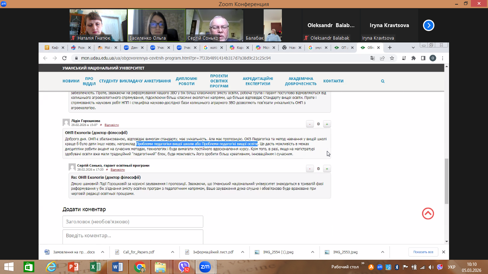This screenshot has height=274, width=488.
Task: Click the Заголовок comment title field
Action: [x=133, y=222]
